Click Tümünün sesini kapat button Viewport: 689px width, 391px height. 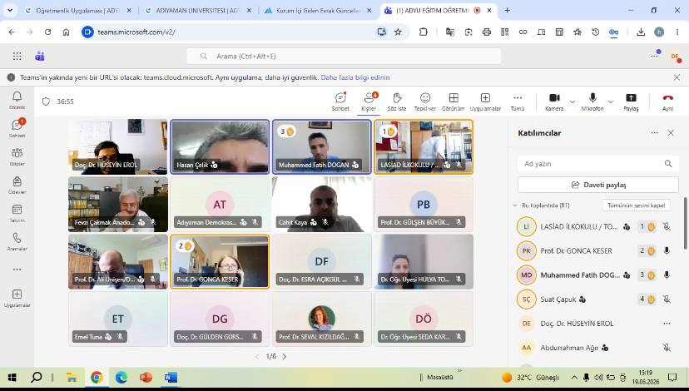[x=637, y=205]
